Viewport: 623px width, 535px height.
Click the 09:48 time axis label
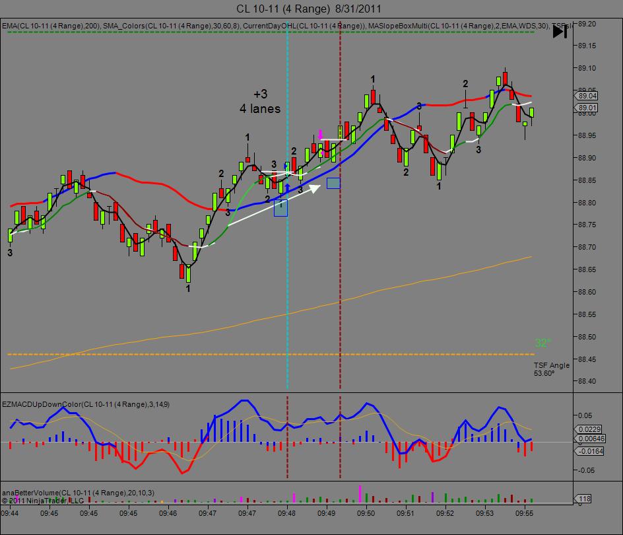286,513
